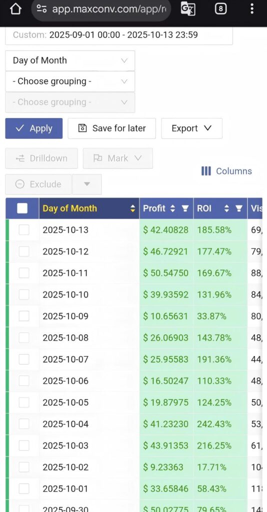Tap the site settings icon in address bar

coord(42,9)
